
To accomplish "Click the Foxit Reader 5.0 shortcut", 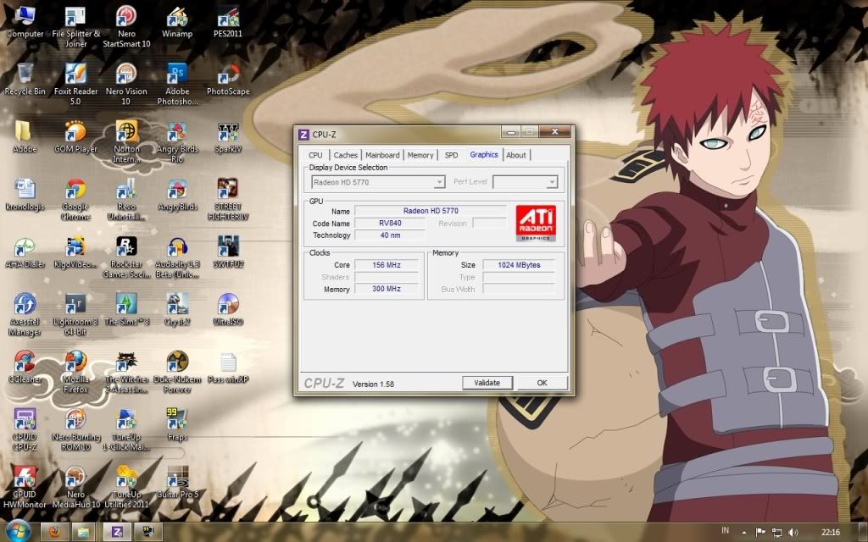I will 75,84.
